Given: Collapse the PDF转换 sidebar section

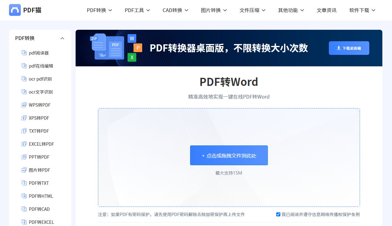Looking at the screenshot, I should [x=62, y=38].
